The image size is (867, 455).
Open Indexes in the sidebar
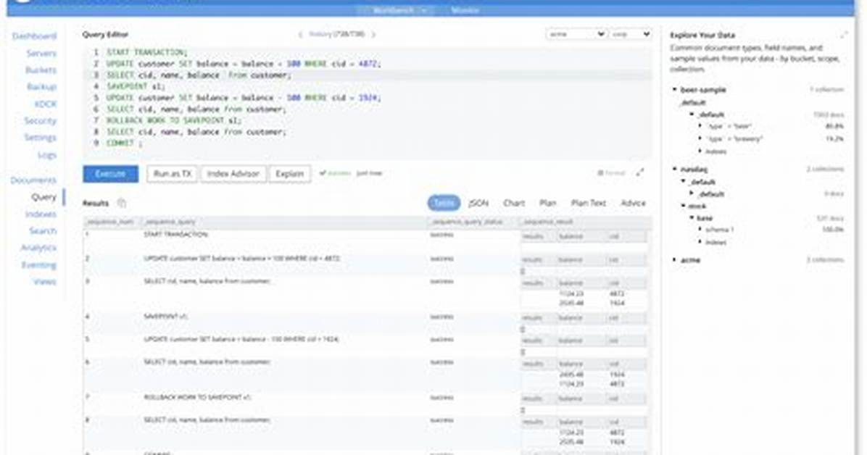(41, 214)
